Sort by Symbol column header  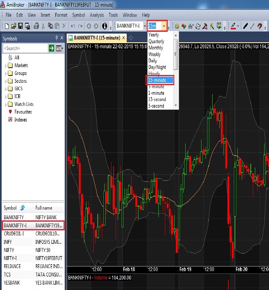(17, 208)
